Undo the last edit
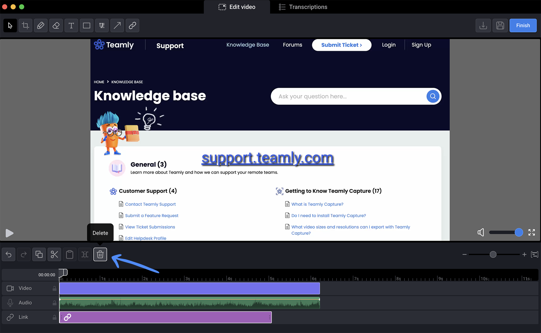The width and height of the screenshot is (541, 333). click(9, 254)
